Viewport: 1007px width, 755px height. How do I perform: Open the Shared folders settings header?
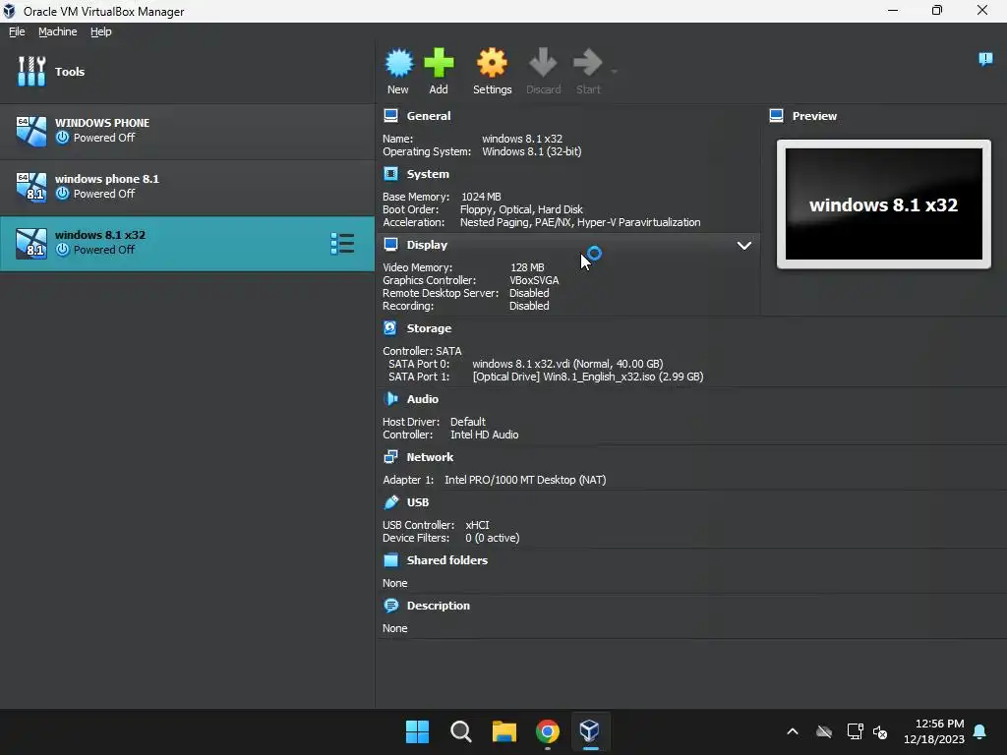(447, 559)
